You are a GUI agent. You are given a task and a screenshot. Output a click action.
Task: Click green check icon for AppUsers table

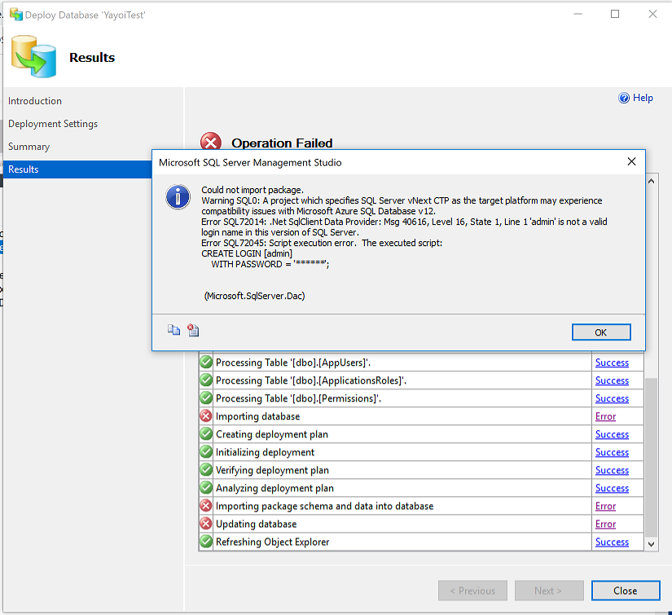[x=206, y=362]
